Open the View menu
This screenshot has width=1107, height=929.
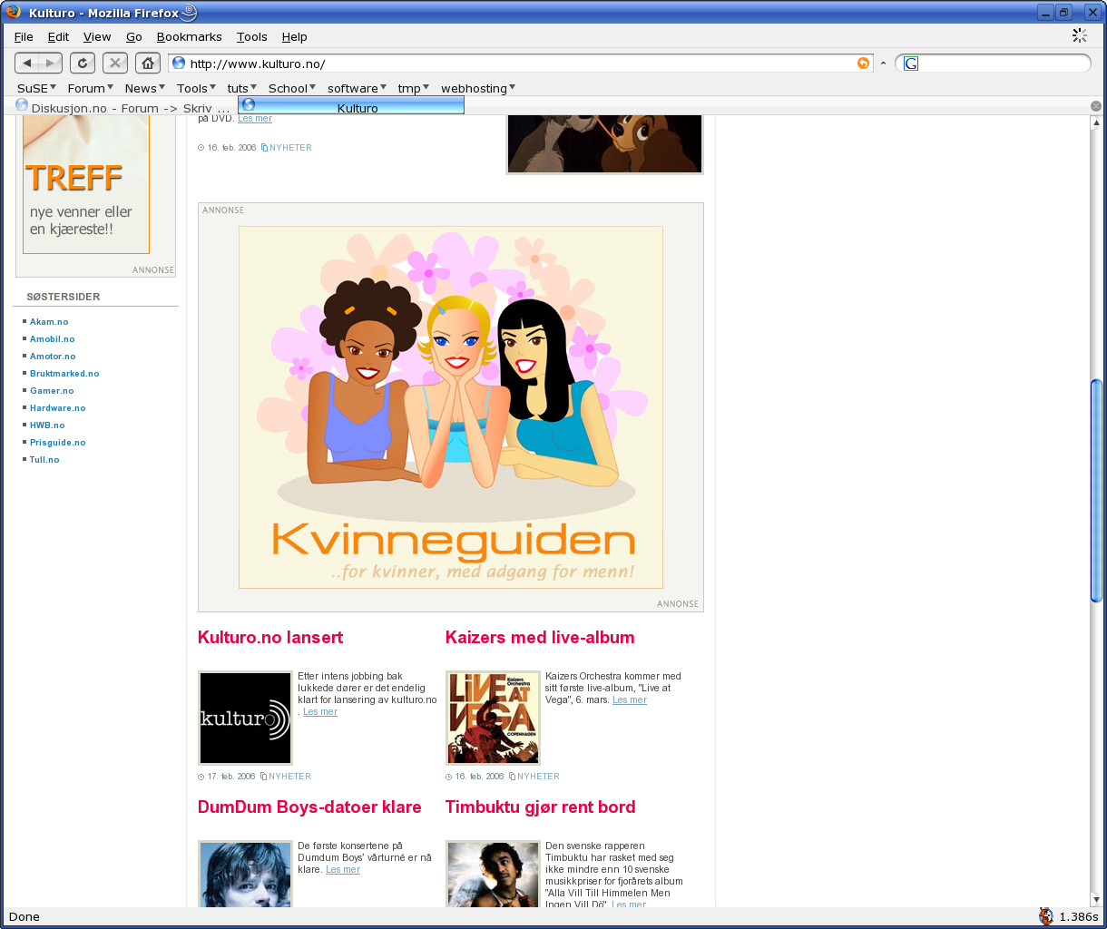click(97, 37)
